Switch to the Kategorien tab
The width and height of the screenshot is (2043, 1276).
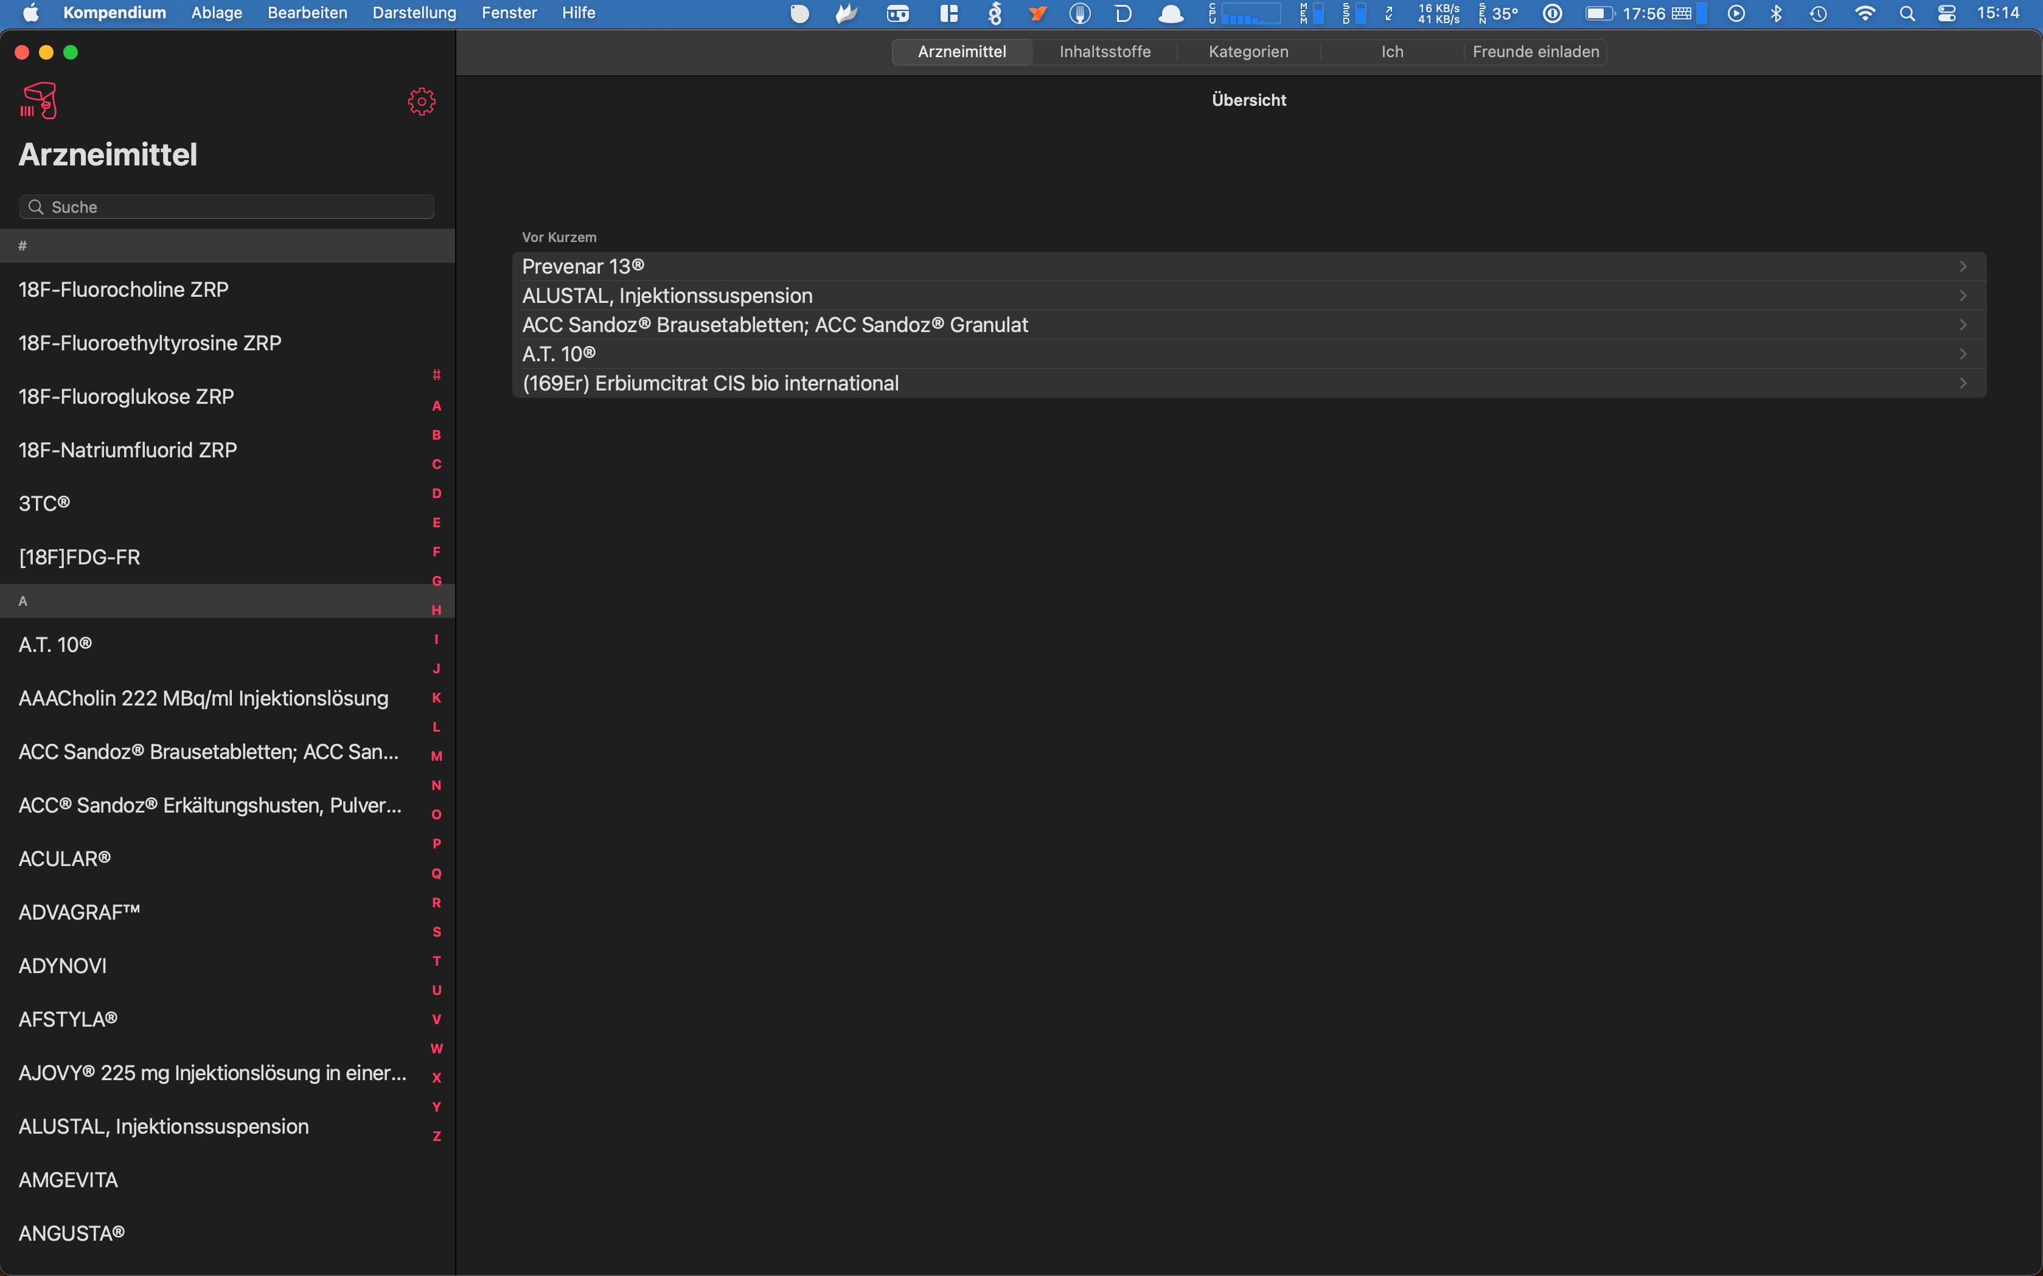1248,52
